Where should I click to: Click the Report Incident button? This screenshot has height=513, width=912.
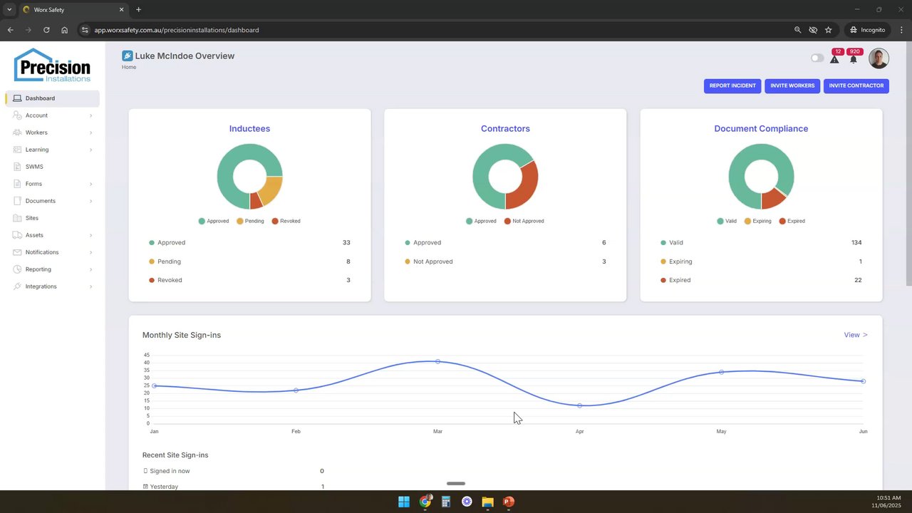732,85
